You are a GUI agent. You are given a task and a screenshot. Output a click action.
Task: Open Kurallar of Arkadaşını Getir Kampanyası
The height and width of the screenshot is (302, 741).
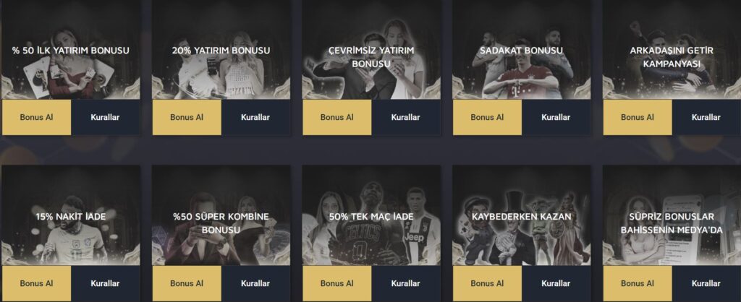coord(706,117)
